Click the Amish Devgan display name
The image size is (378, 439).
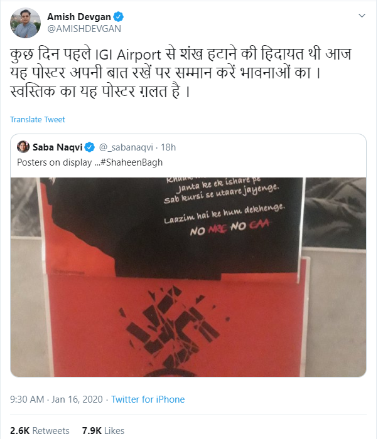[x=78, y=17]
